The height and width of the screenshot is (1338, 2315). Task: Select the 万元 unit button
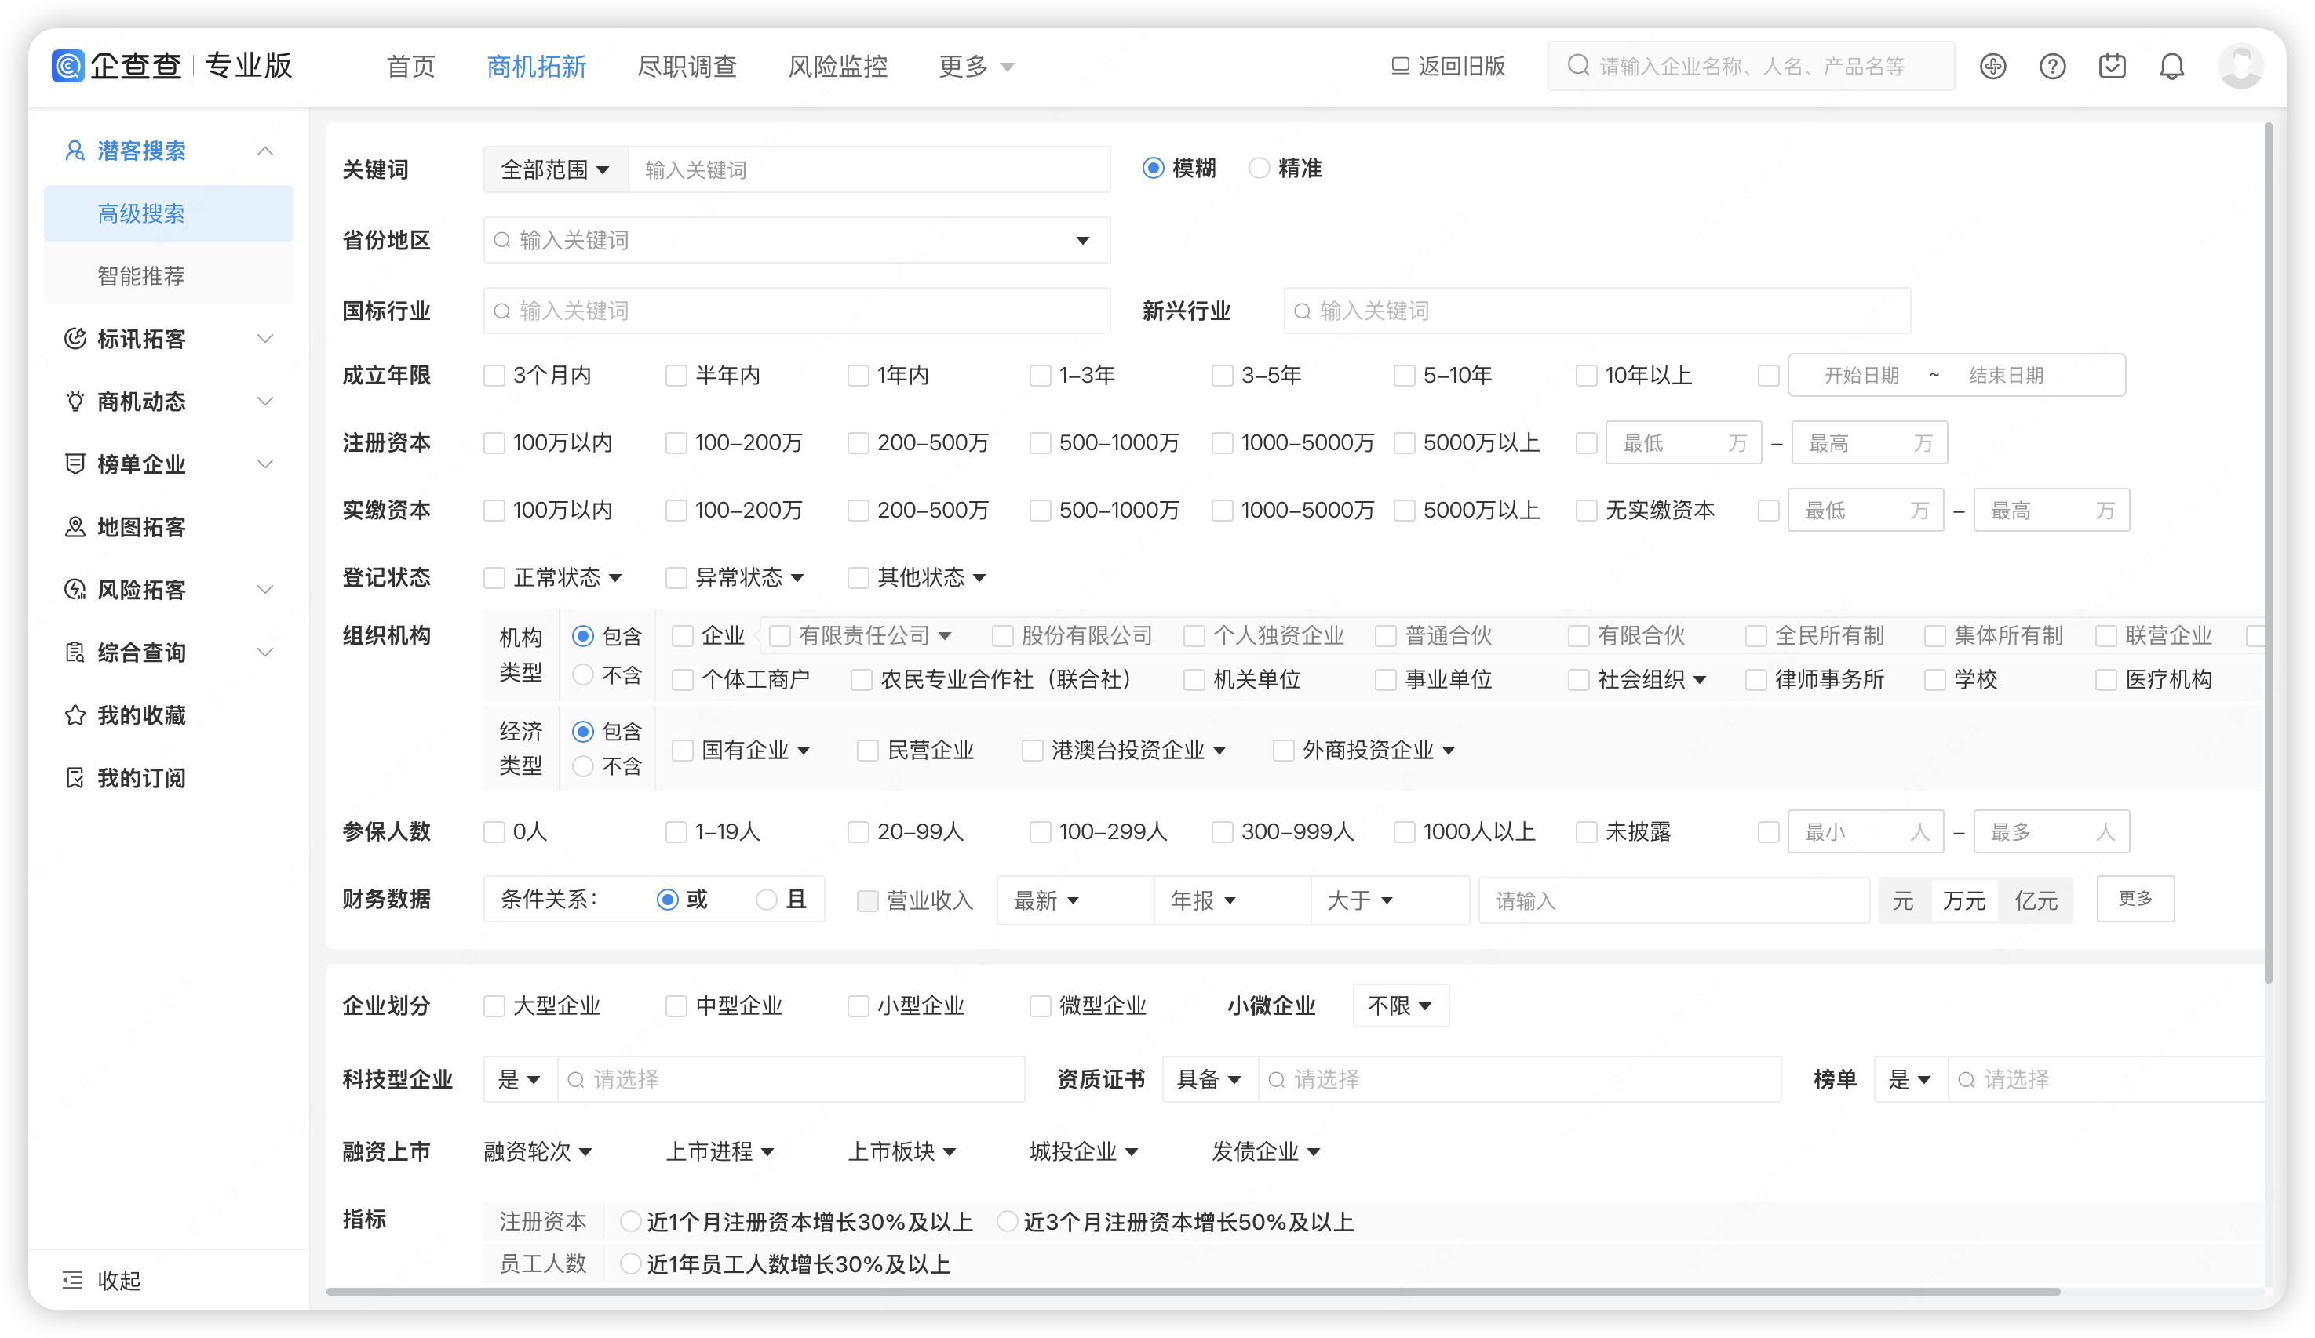tap(1965, 901)
